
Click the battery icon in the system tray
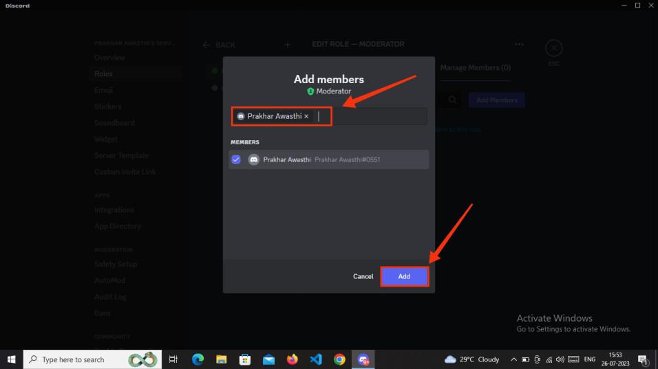525,359
